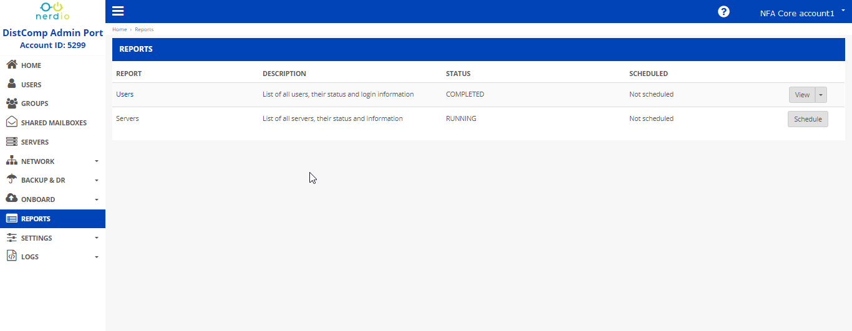Image resolution: width=852 pixels, height=331 pixels.
Task: Expand the Network submenu arrow
Action: click(97, 161)
